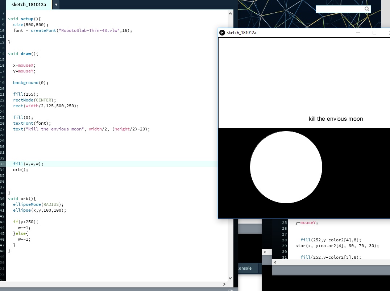Maximize the sketch_181012a output window

point(374,33)
